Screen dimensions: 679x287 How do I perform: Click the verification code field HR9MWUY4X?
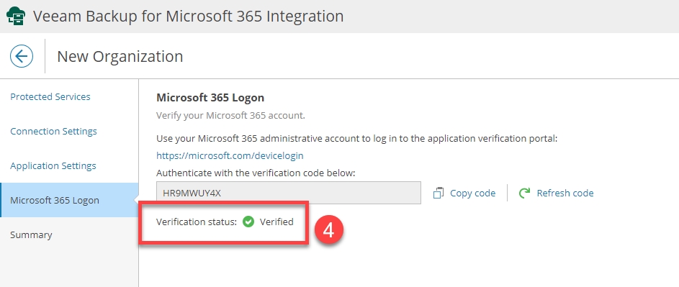pos(289,193)
